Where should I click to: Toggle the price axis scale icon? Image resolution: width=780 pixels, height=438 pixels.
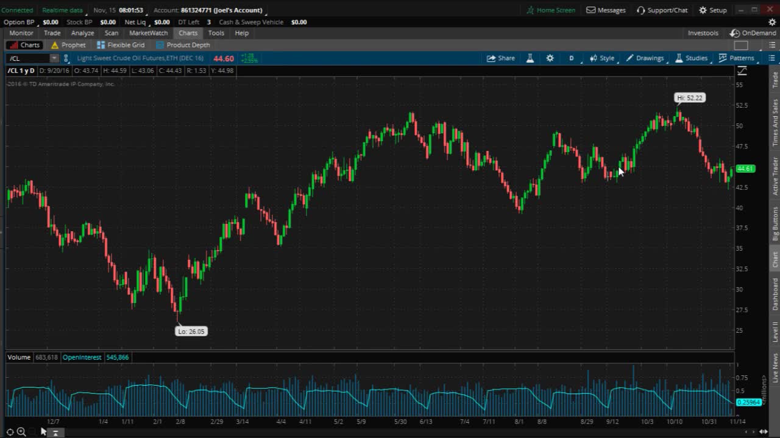[742, 71]
